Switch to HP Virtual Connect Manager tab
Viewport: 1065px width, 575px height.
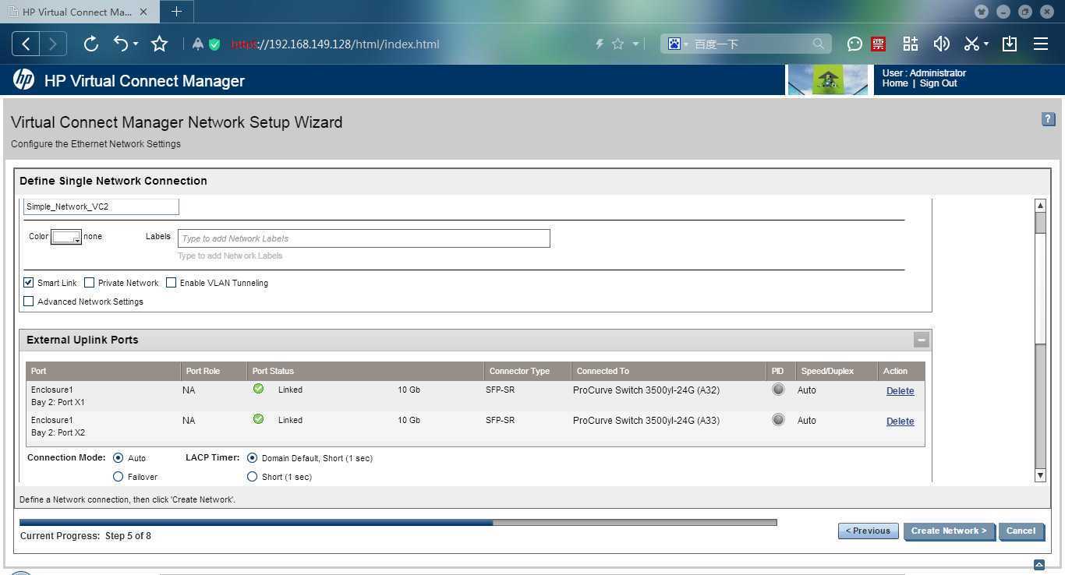tap(76, 12)
